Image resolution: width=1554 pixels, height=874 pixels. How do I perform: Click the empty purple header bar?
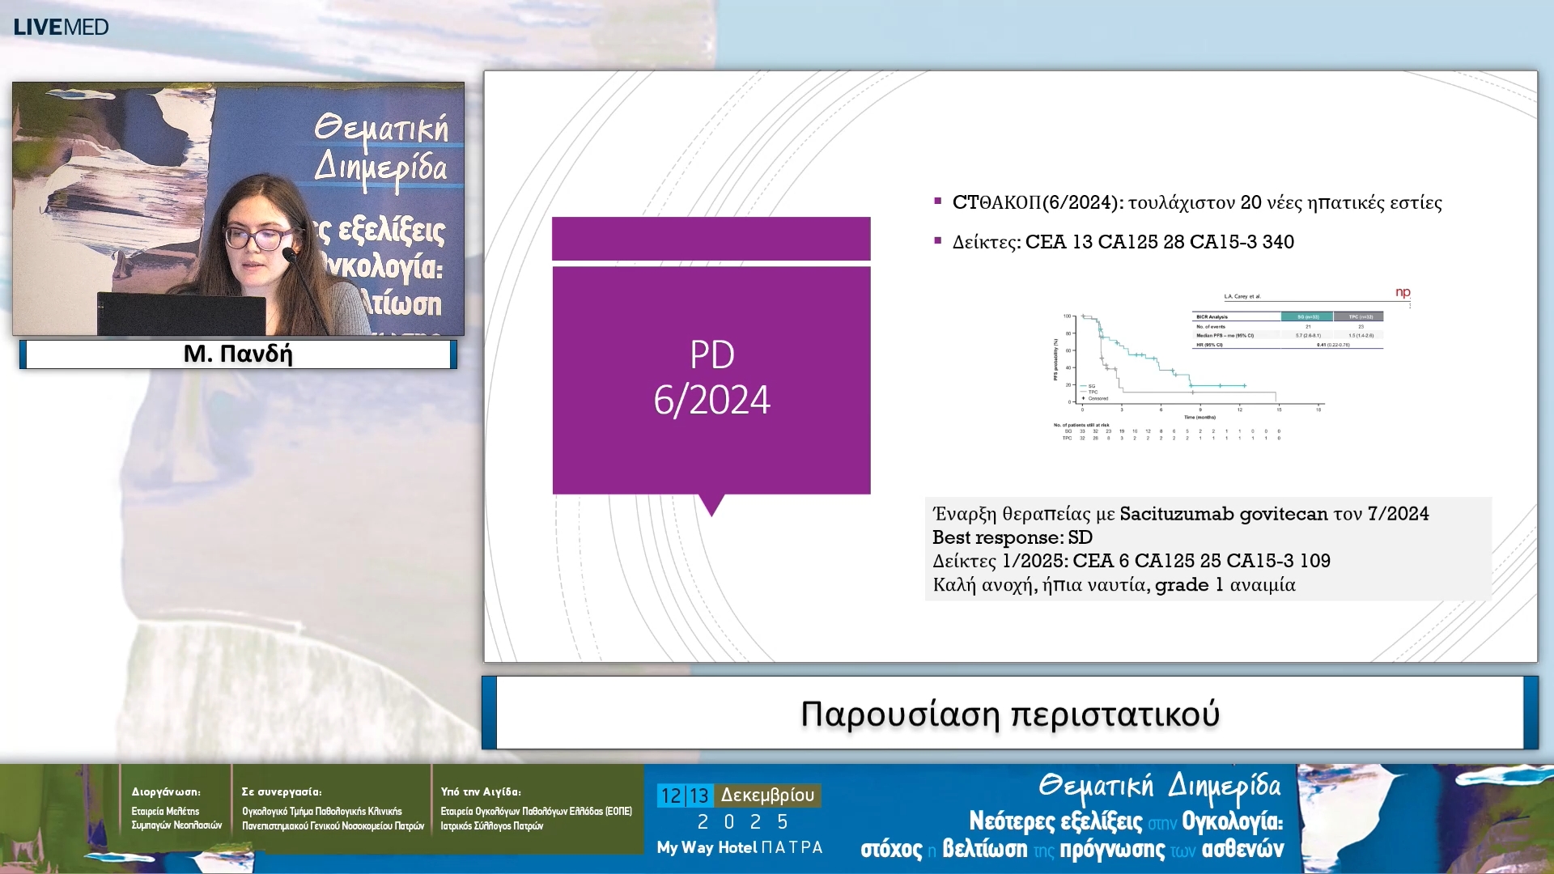click(x=711, y=239)
